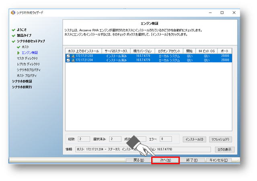Screen dimensions: 257x181
Task: Click the green checkmark beside ようこそ
Action: 14,30
